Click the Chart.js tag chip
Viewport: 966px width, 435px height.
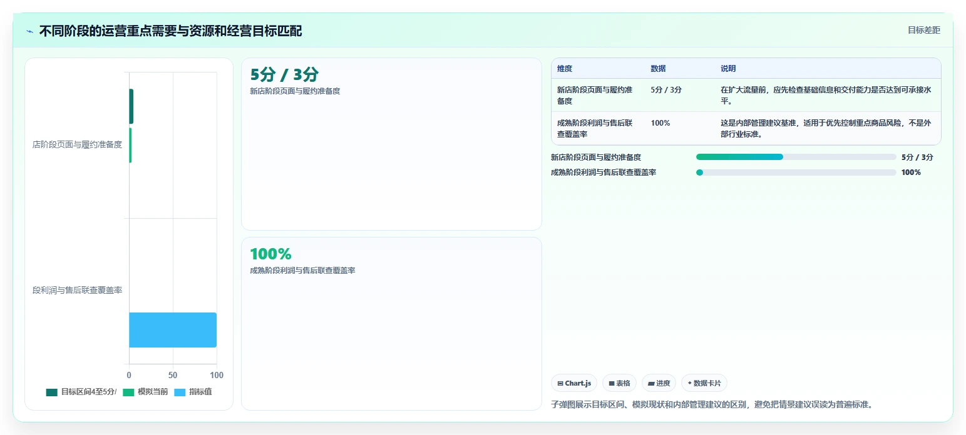pyautogui.click(x=574, y=383)
